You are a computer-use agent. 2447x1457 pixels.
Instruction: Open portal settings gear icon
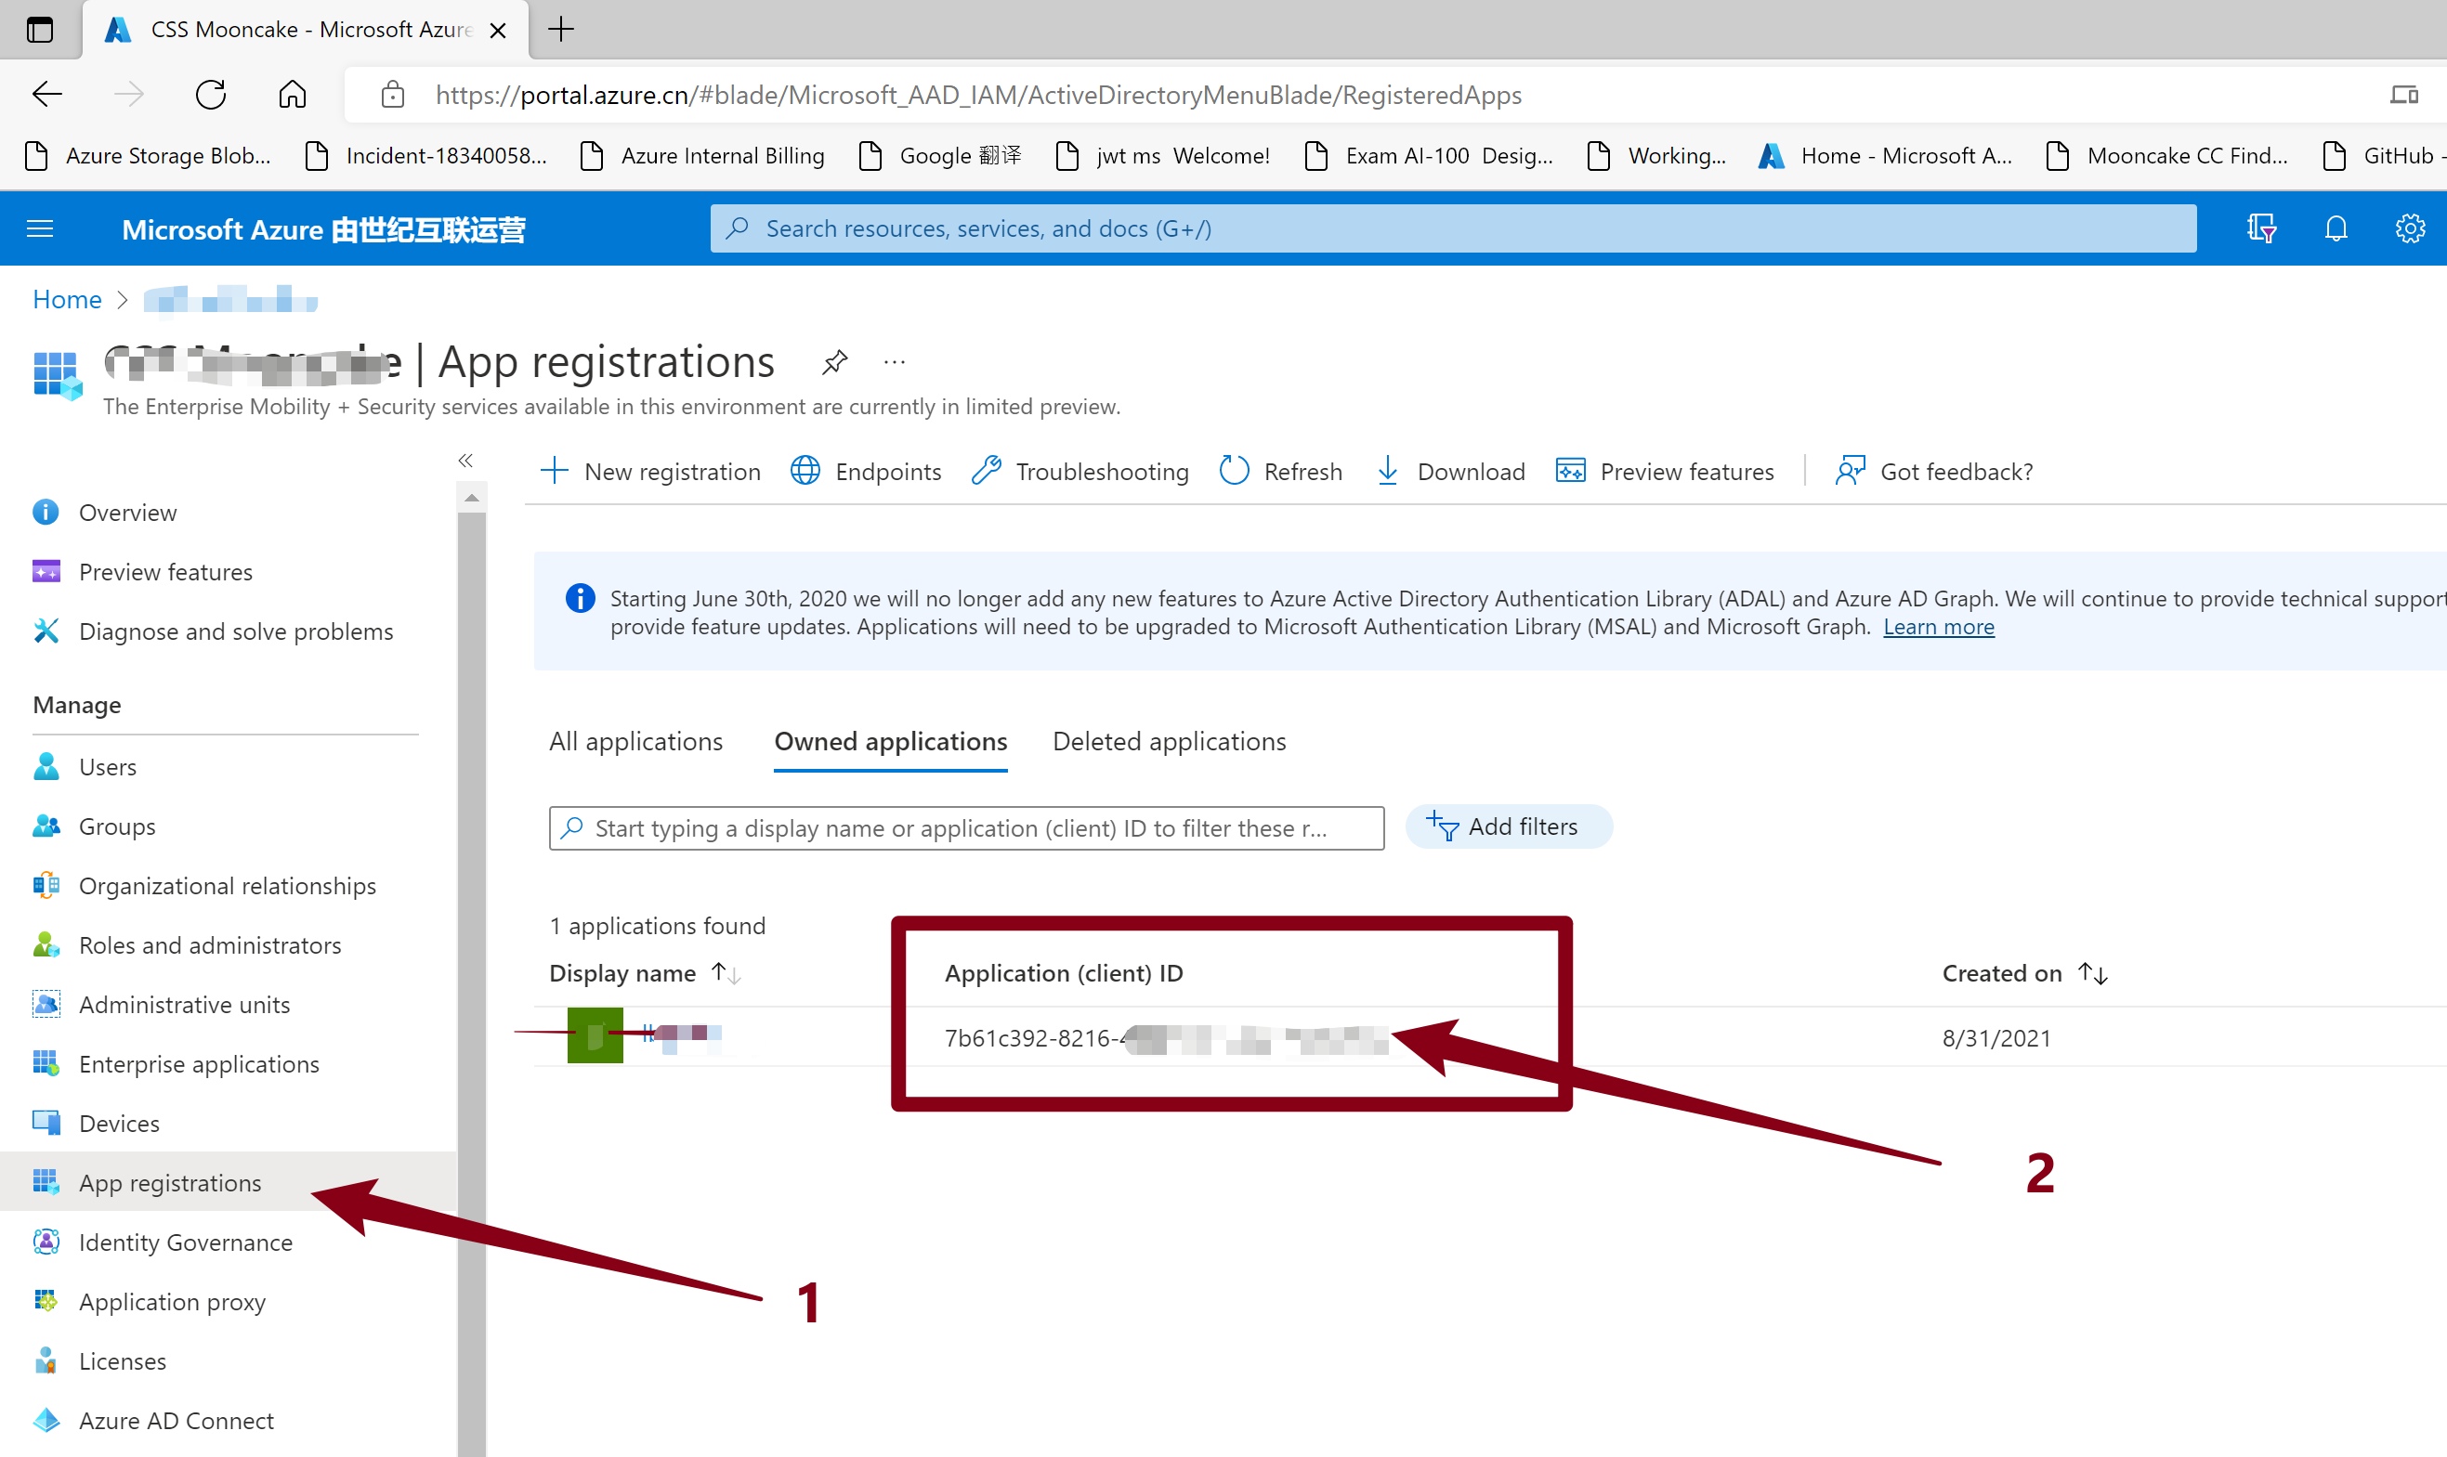2410,228
